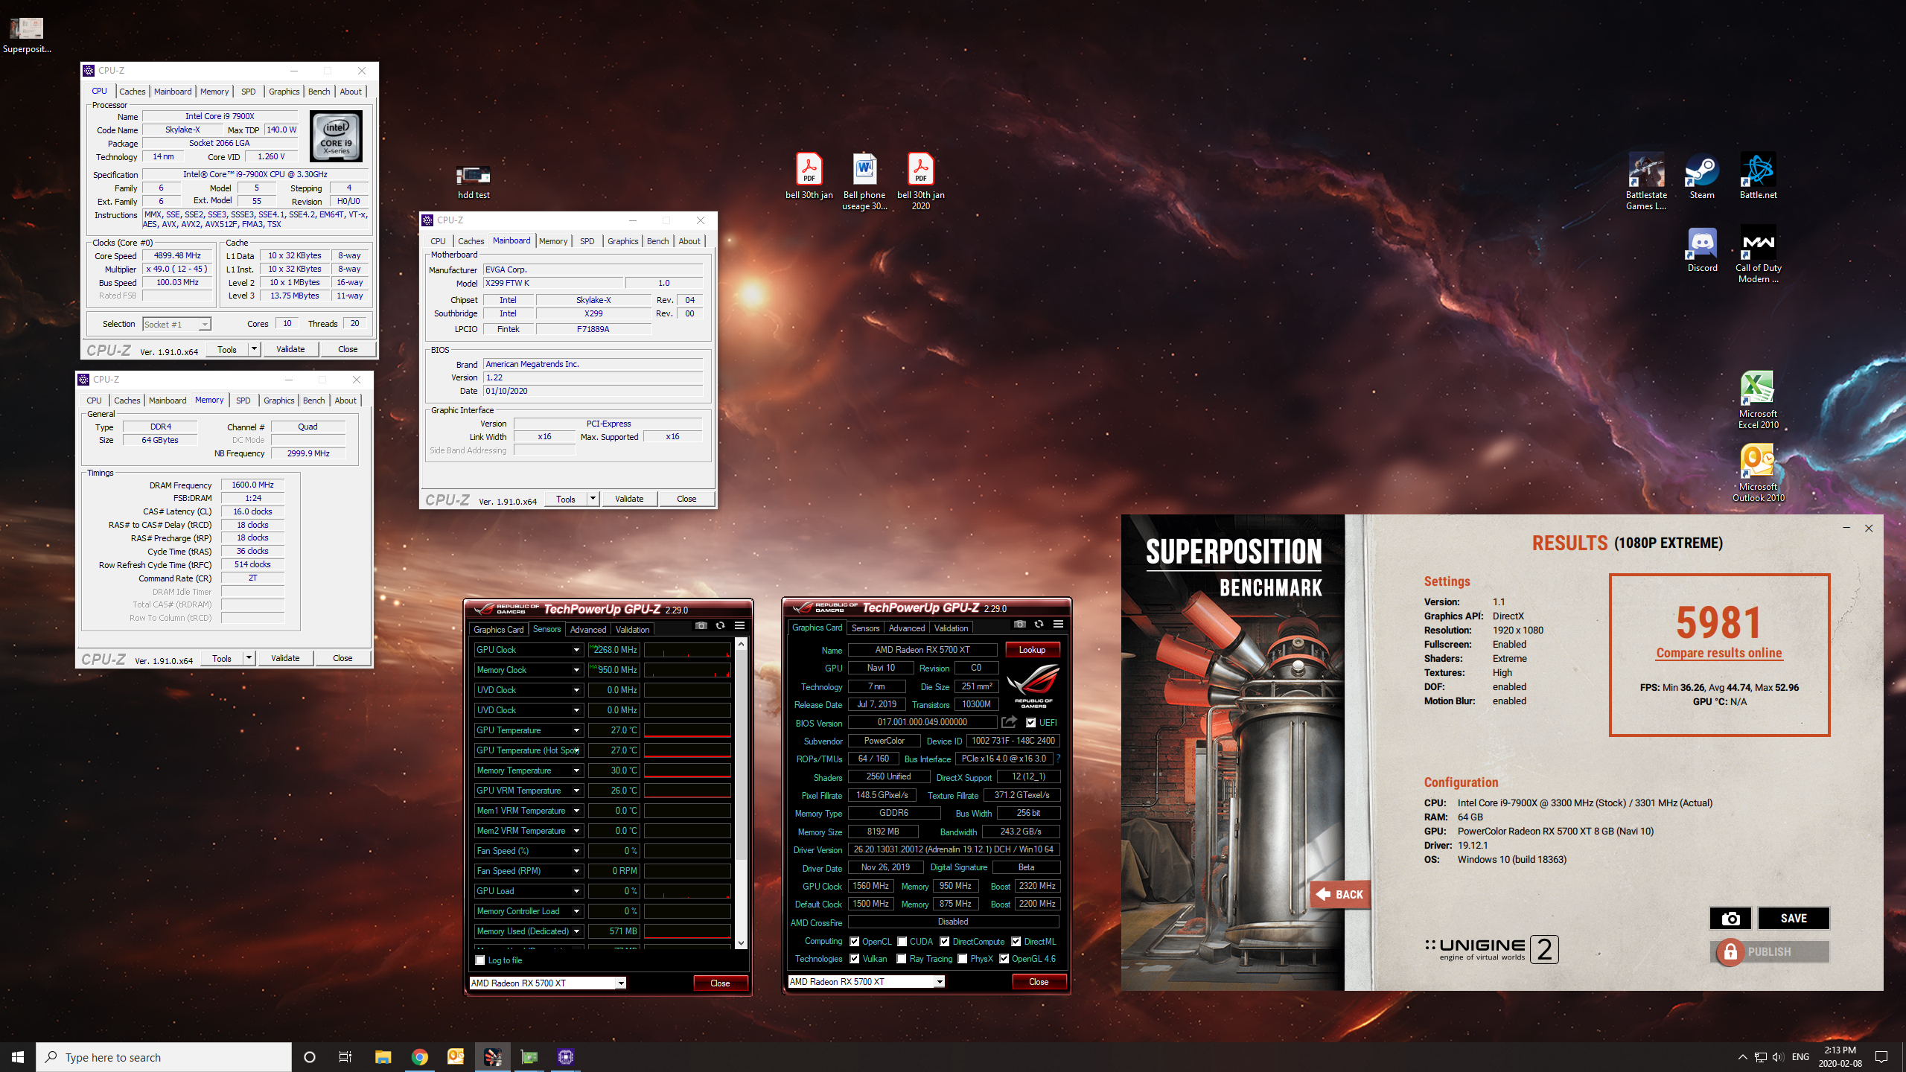Click the Windows Start button
The height and width of the screenshot is (1072, 1906).
18,1057
